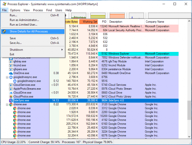This screenshot has height=145, width=192.
Task: Click the iCloudPhotos.exe icon
Action: [x=11, y=97]
